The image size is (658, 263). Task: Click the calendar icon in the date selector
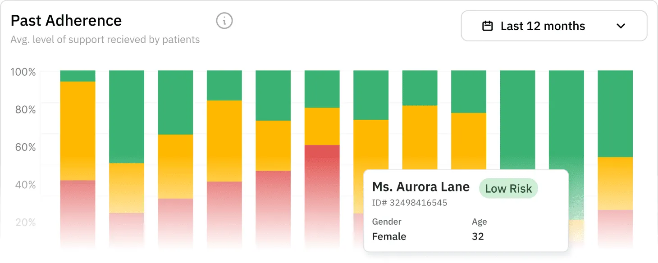487,26
